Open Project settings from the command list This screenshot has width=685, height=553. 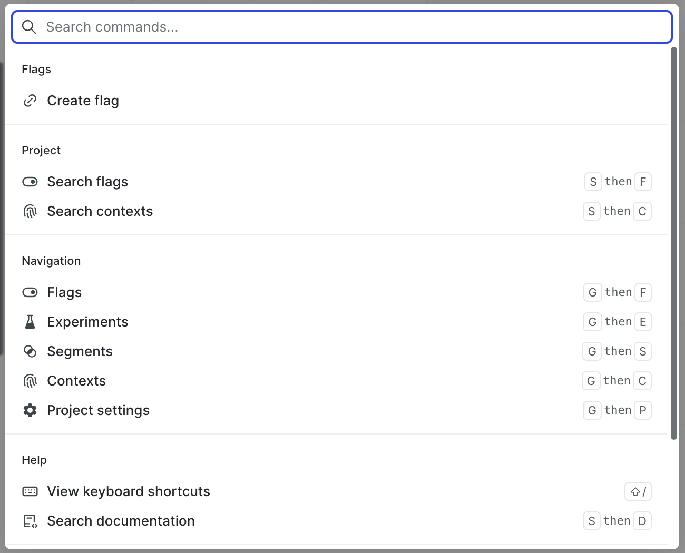98,410
